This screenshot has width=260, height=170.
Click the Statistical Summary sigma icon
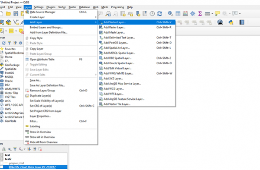[200, 13]
